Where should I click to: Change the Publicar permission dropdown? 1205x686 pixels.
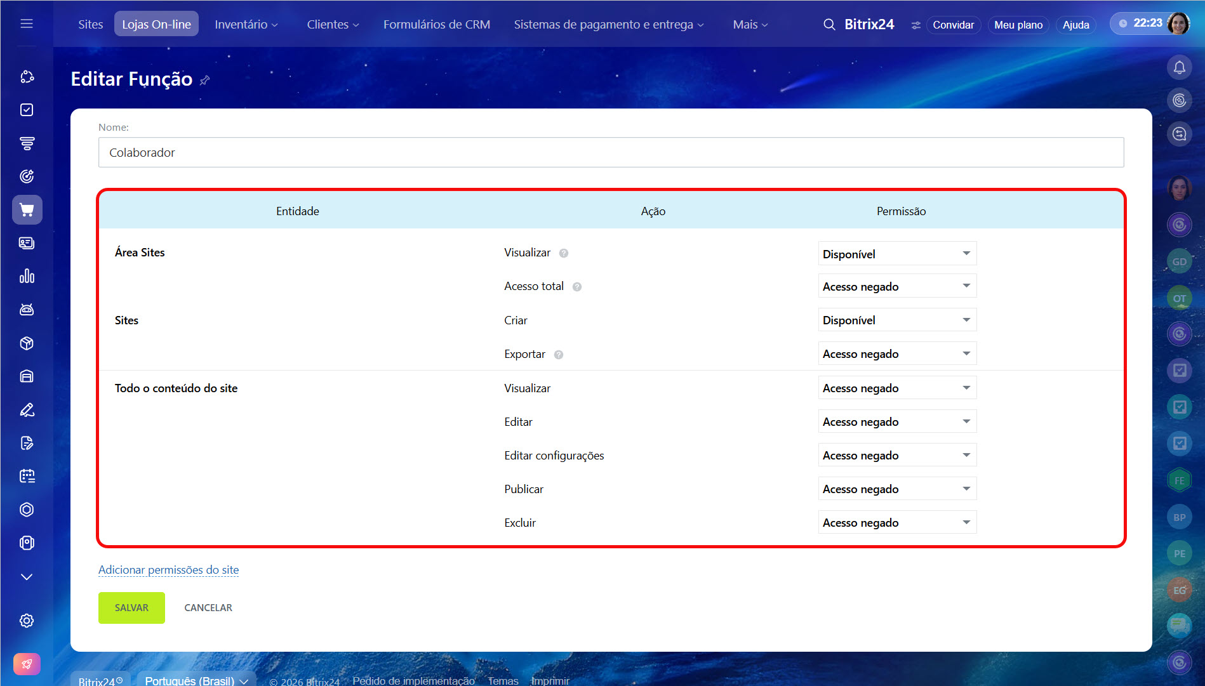coord(896,489)
